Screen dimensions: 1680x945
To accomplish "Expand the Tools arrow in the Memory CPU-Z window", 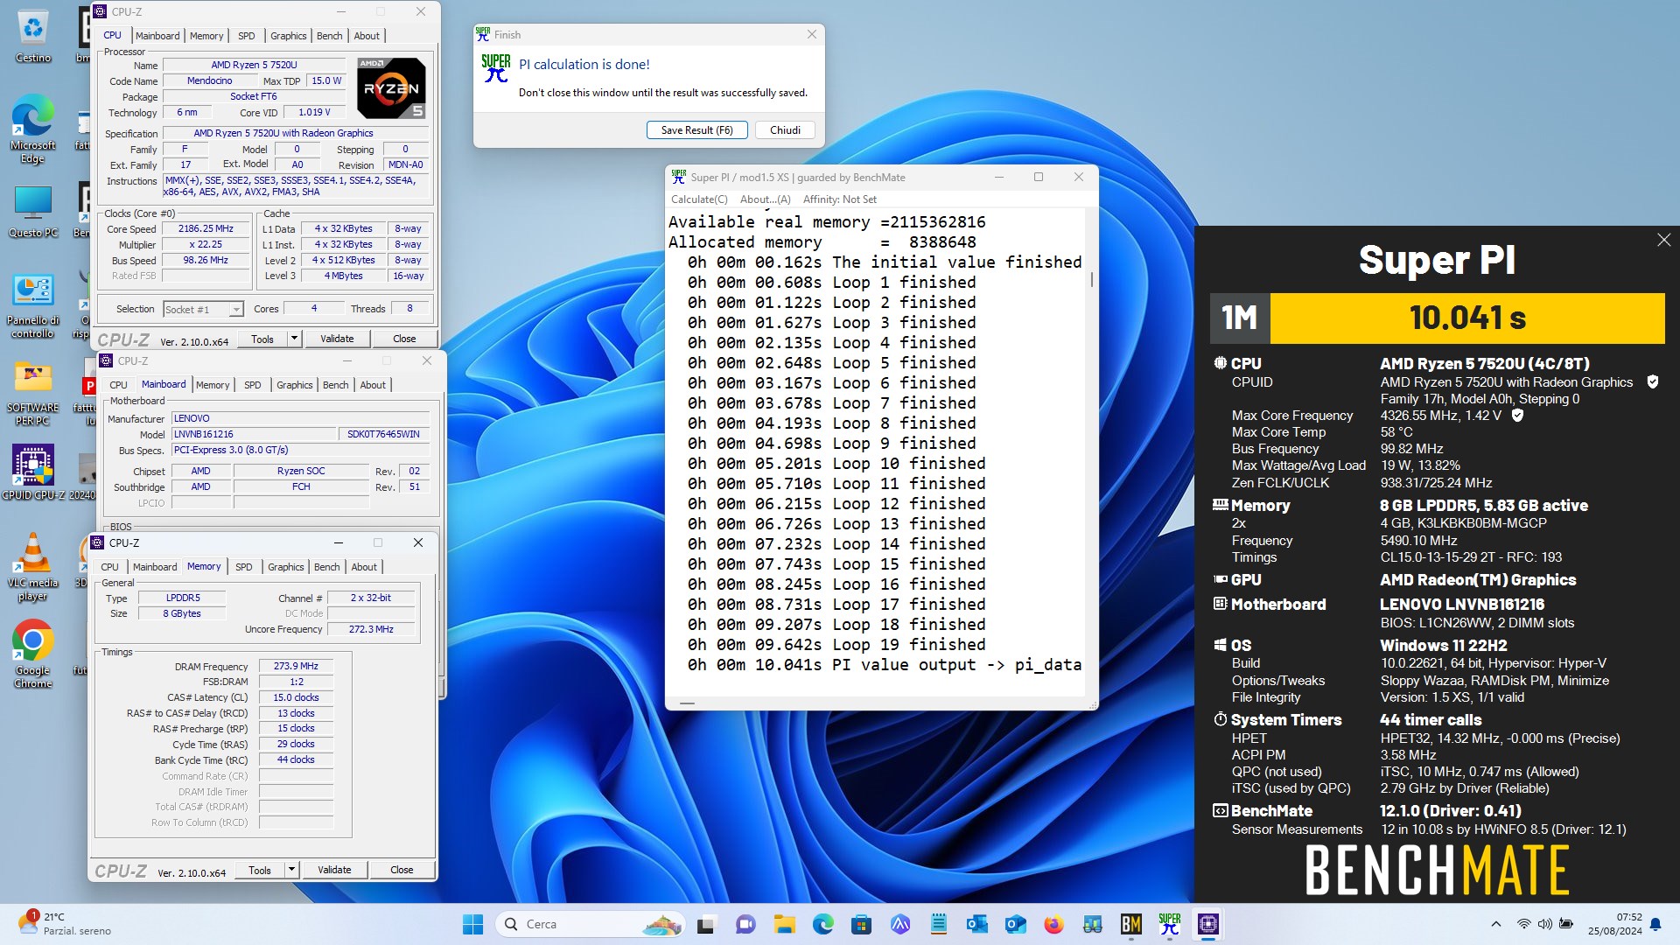I will pos(291,870).
